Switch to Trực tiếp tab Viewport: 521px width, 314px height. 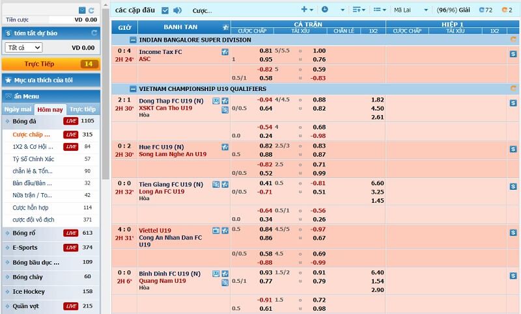83,109
